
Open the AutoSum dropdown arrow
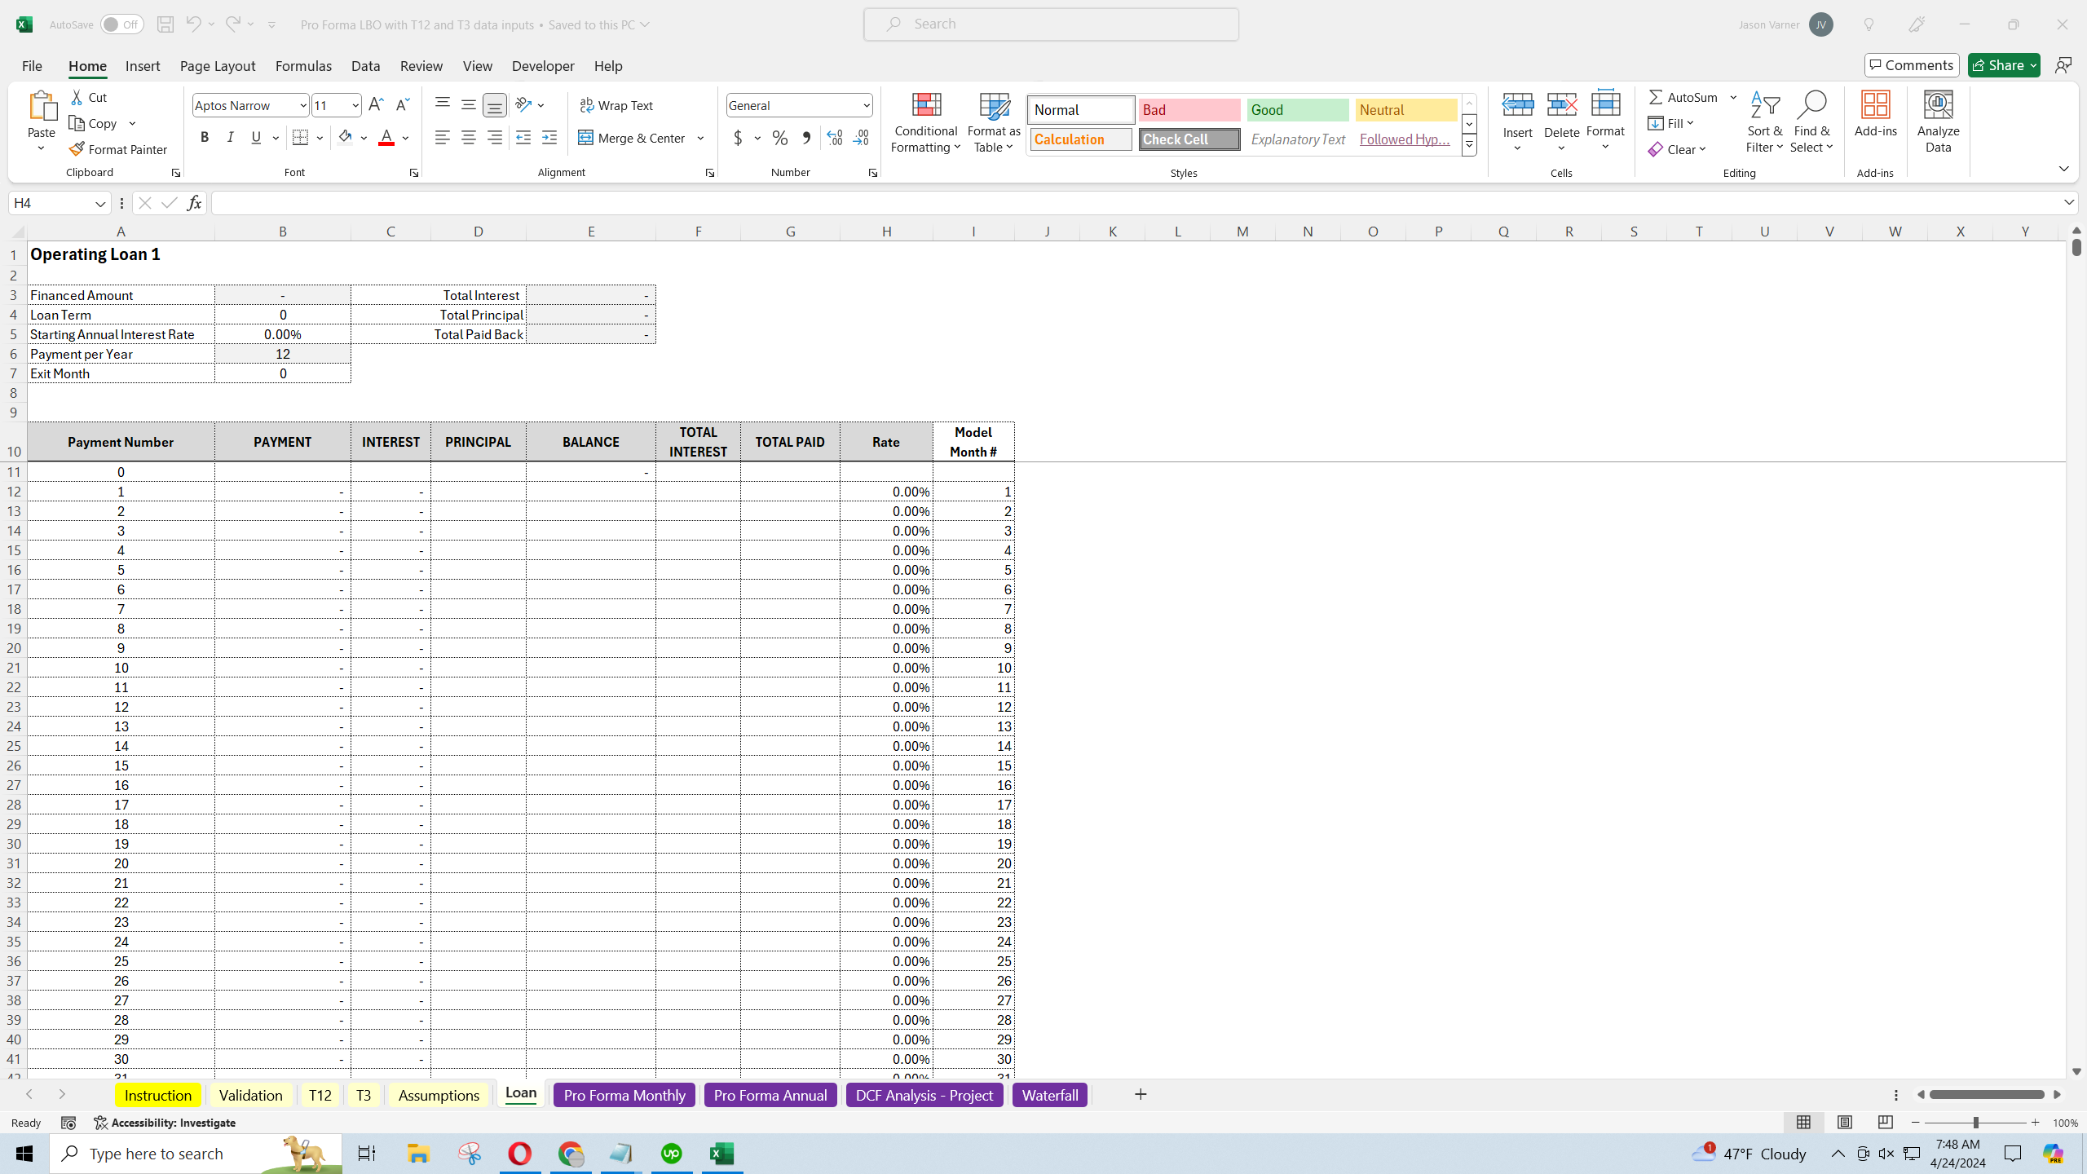tap(1733, 97)
